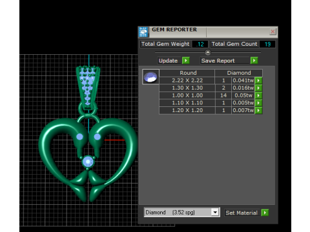Click the 0.05tw weight cell
This screenshot has width=310, height=232.
coord(243,95)
